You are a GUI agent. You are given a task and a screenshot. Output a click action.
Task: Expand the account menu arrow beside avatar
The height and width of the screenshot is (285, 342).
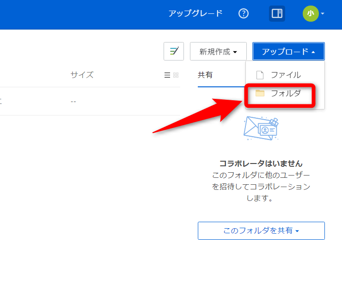(323, 13)
